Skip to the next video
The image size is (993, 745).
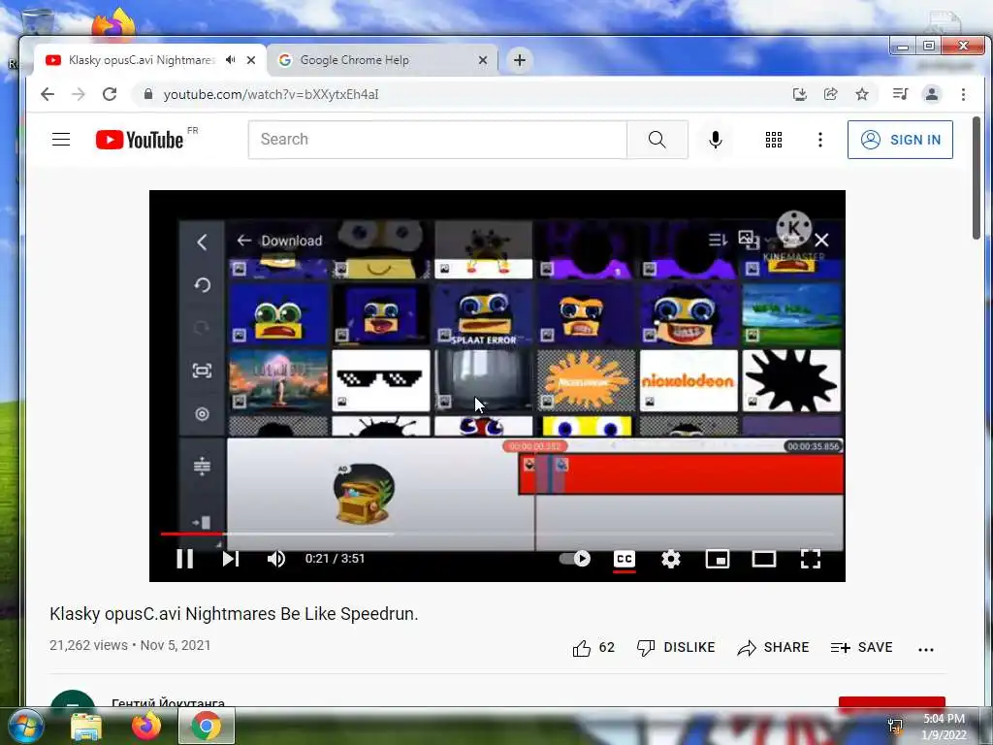tap(231, 558)
